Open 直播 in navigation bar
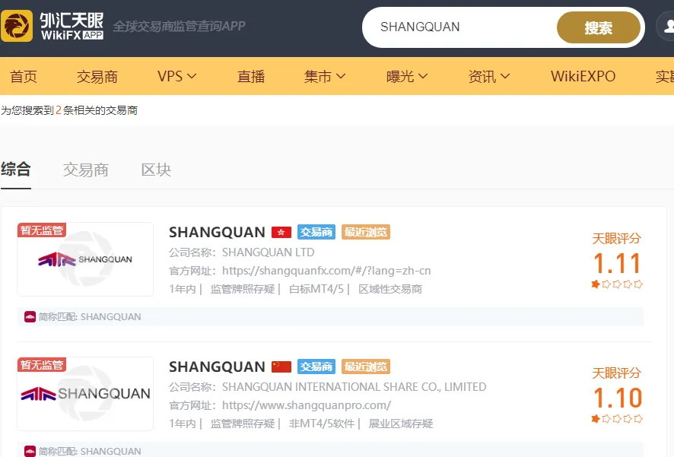 pyautogui.click(x=251, y=77)
